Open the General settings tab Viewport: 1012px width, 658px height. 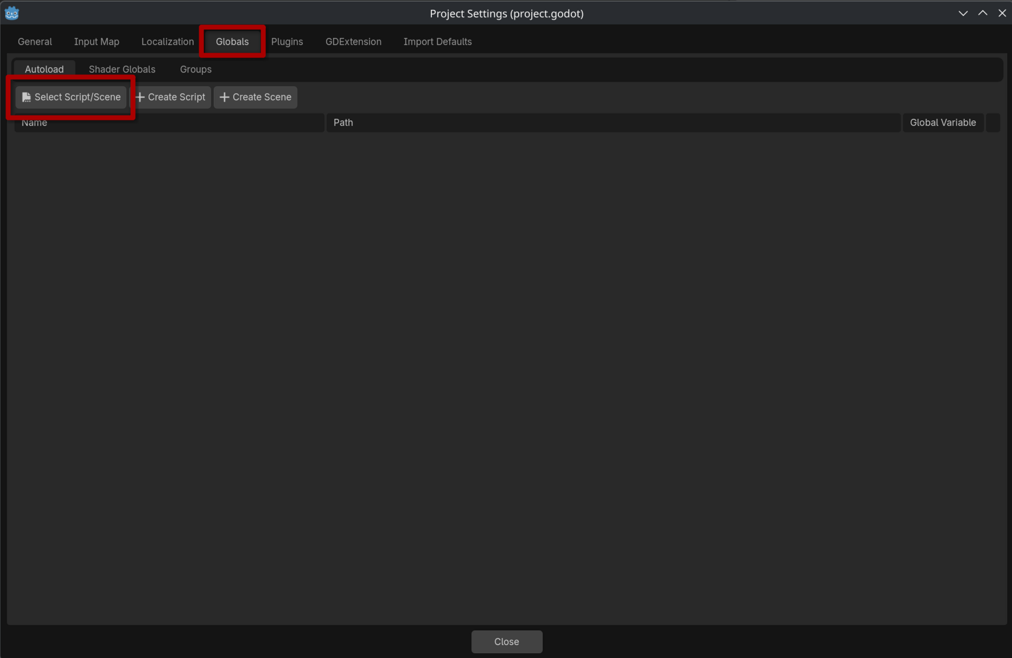click(x=35, y=42)
